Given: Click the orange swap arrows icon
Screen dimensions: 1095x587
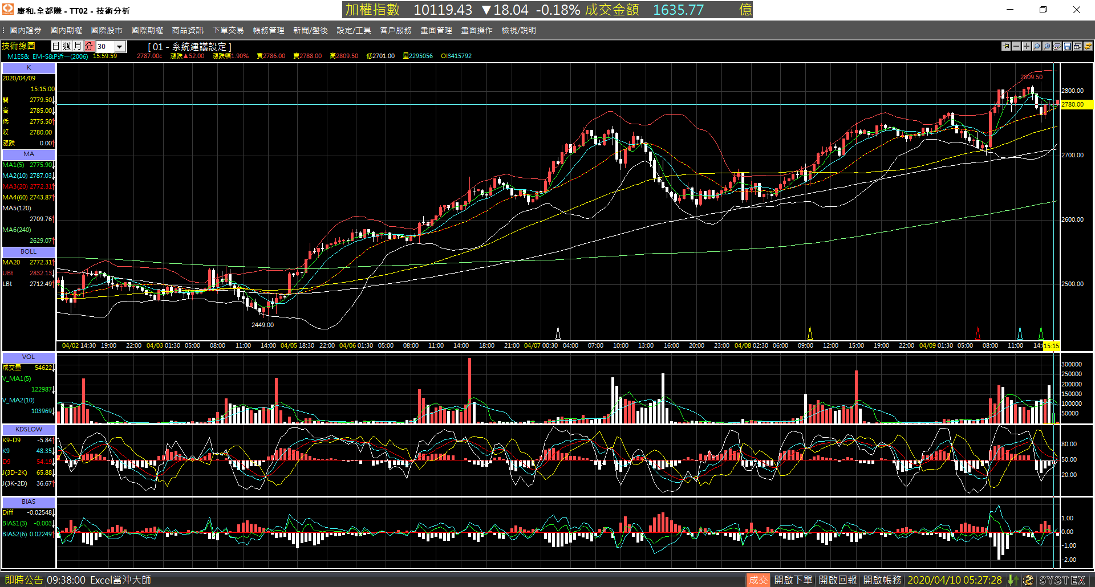Looking at the screenshot, I should tap(1088, 46).
